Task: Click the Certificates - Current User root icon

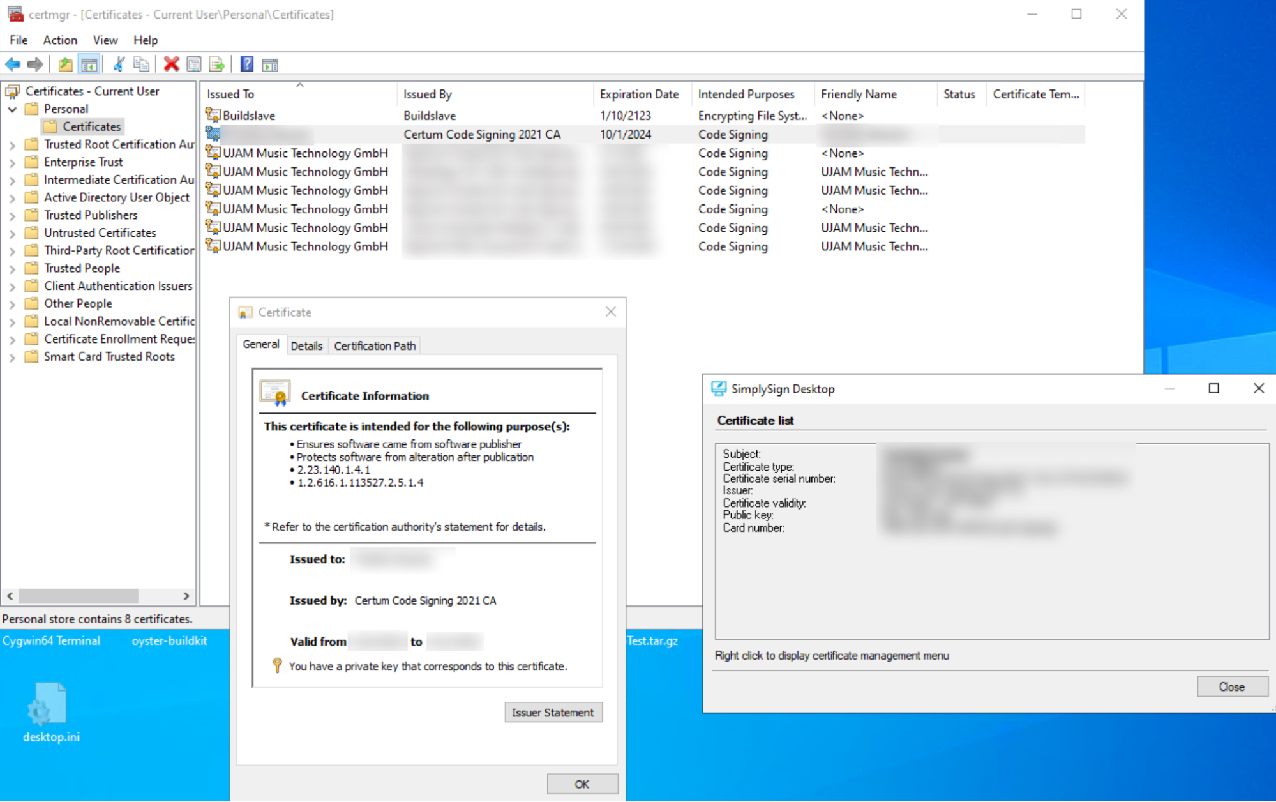Action: tap(12, 91)
